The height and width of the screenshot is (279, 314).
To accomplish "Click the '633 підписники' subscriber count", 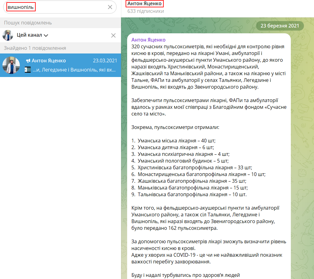I will click(x=146, y=11).
